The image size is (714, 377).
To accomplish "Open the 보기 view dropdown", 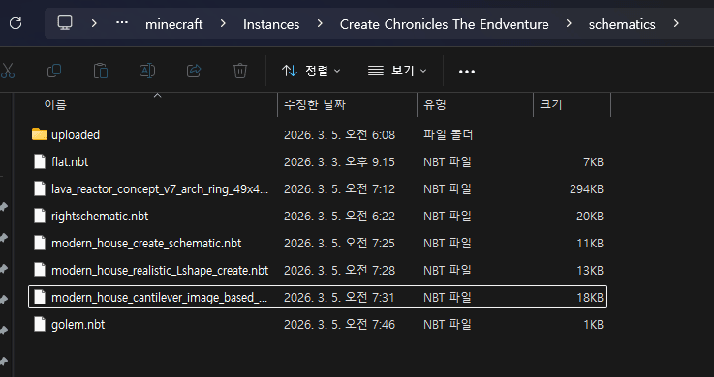I will click(x=397, y=71).
